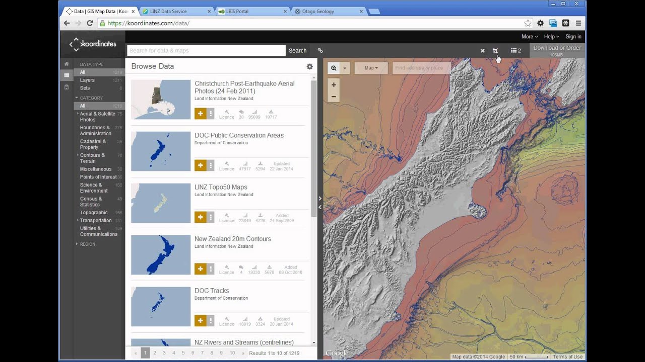Add LINZ Topo50 Maps layer

click(x=200, y=217)
